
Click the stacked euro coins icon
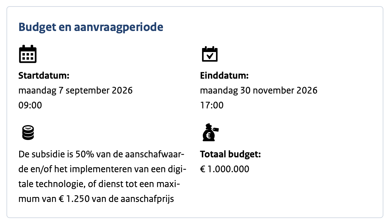(x=28, y=133)
